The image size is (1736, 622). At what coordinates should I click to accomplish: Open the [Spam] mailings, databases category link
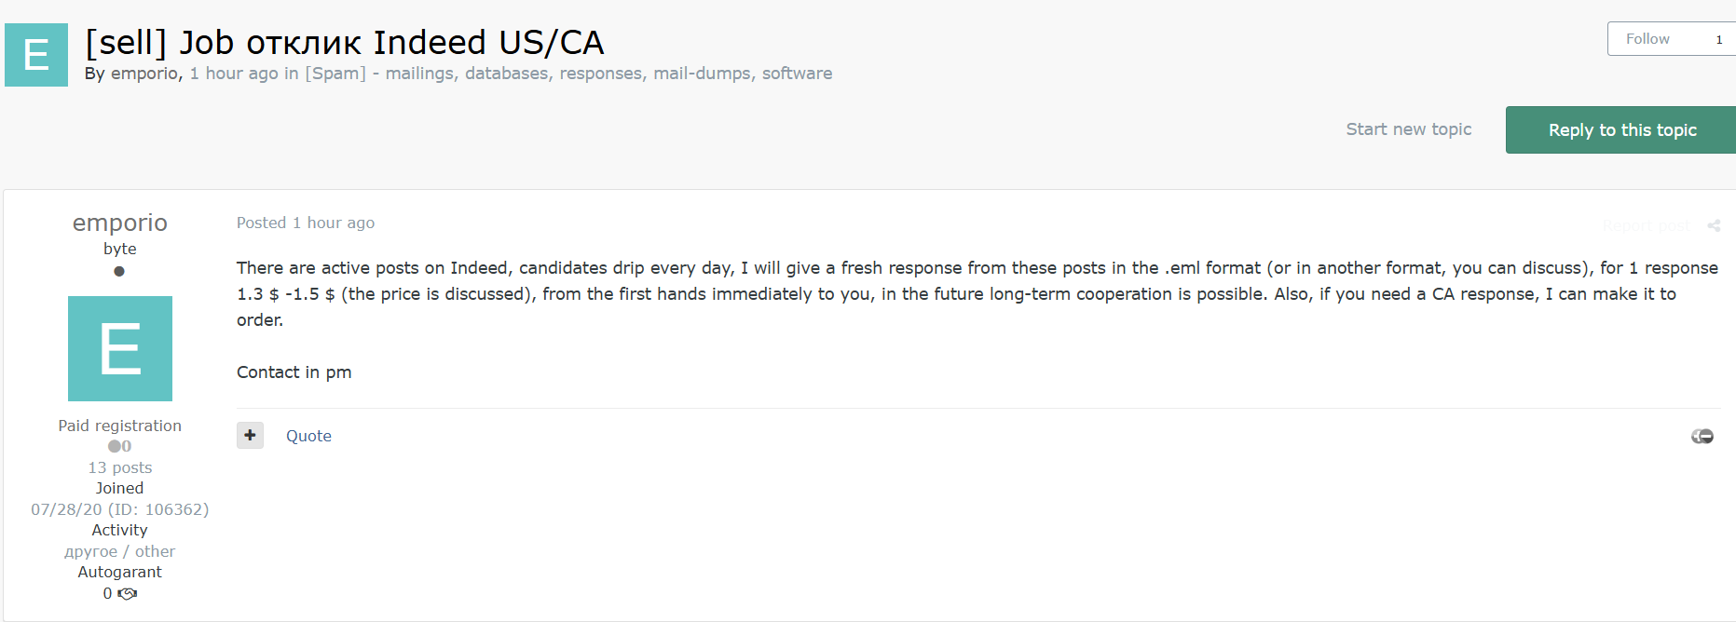click(568, 74)
